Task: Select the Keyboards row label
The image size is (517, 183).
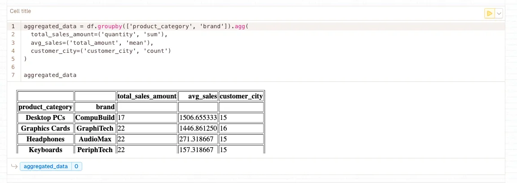Action: coord(45,149)
